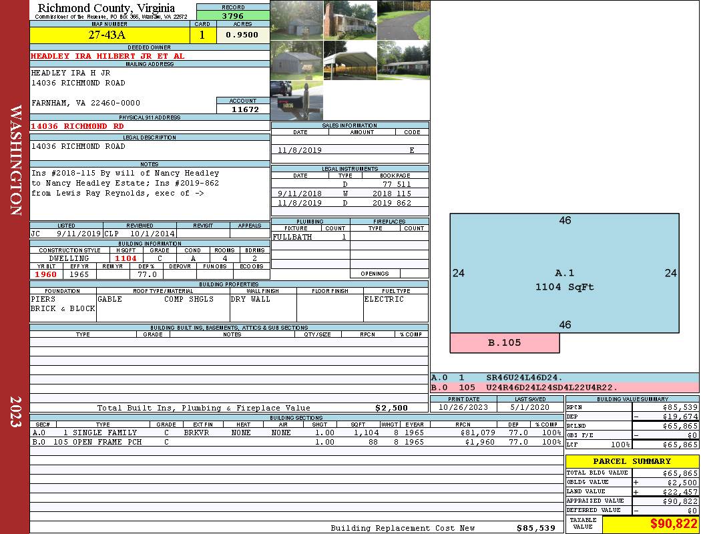The height and width of the screenshot is (534, 701).
Task: Click the deeded owner name HEADLEY IRA HILBERT
Action: point(107,56)
